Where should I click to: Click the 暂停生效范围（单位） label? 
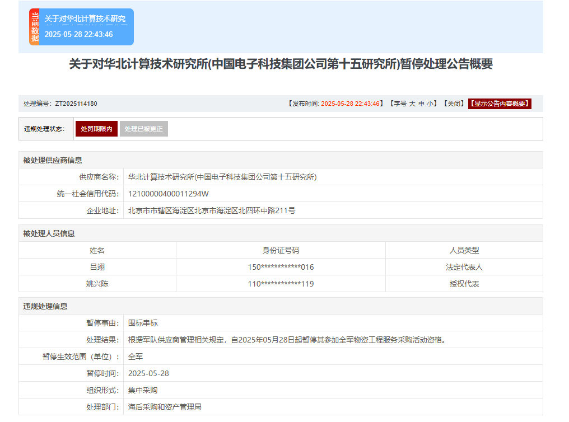tap(81, 357)
